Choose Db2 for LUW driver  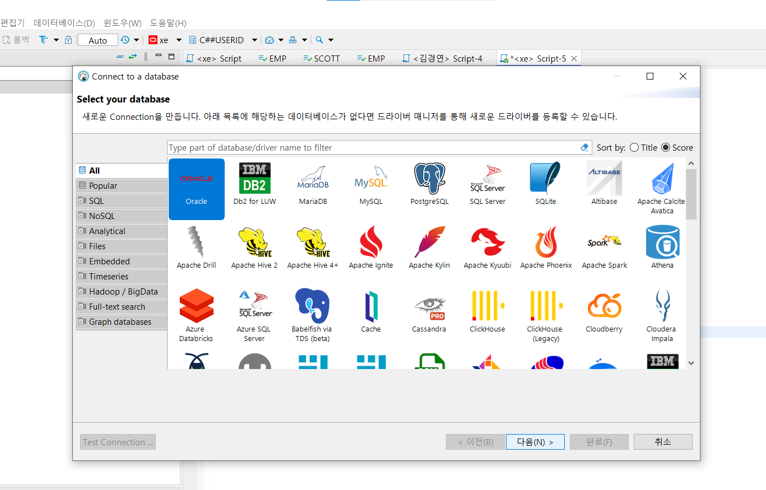click(x=255, y=184)
